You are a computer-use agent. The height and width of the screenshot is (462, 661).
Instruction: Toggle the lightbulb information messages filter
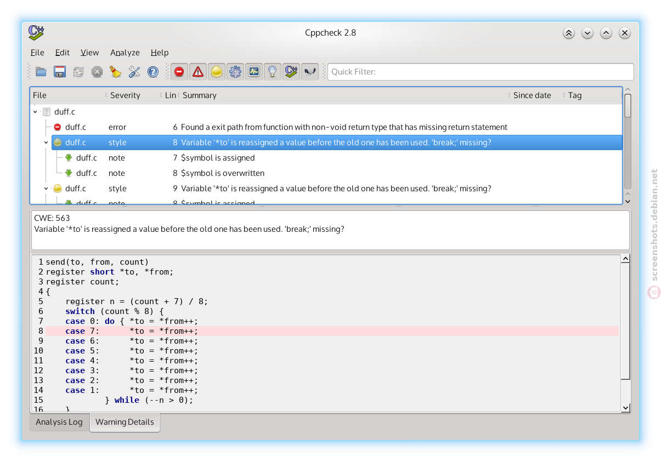click(273, 72)
